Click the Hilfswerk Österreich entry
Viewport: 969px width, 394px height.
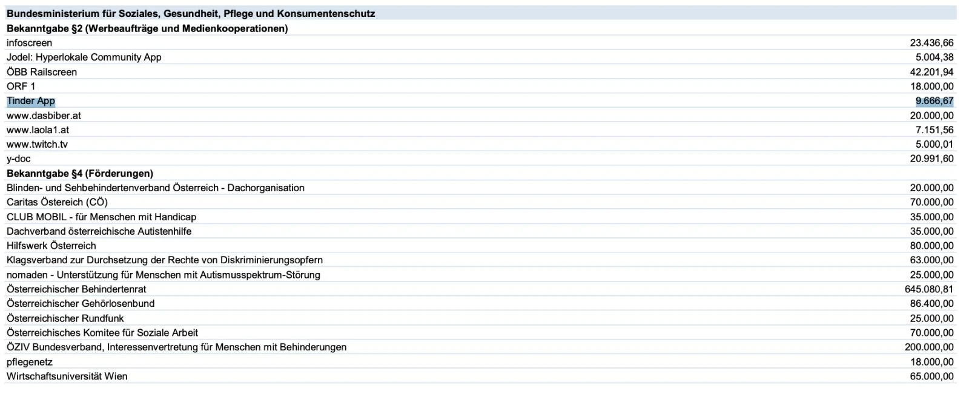tap(51, 246)
